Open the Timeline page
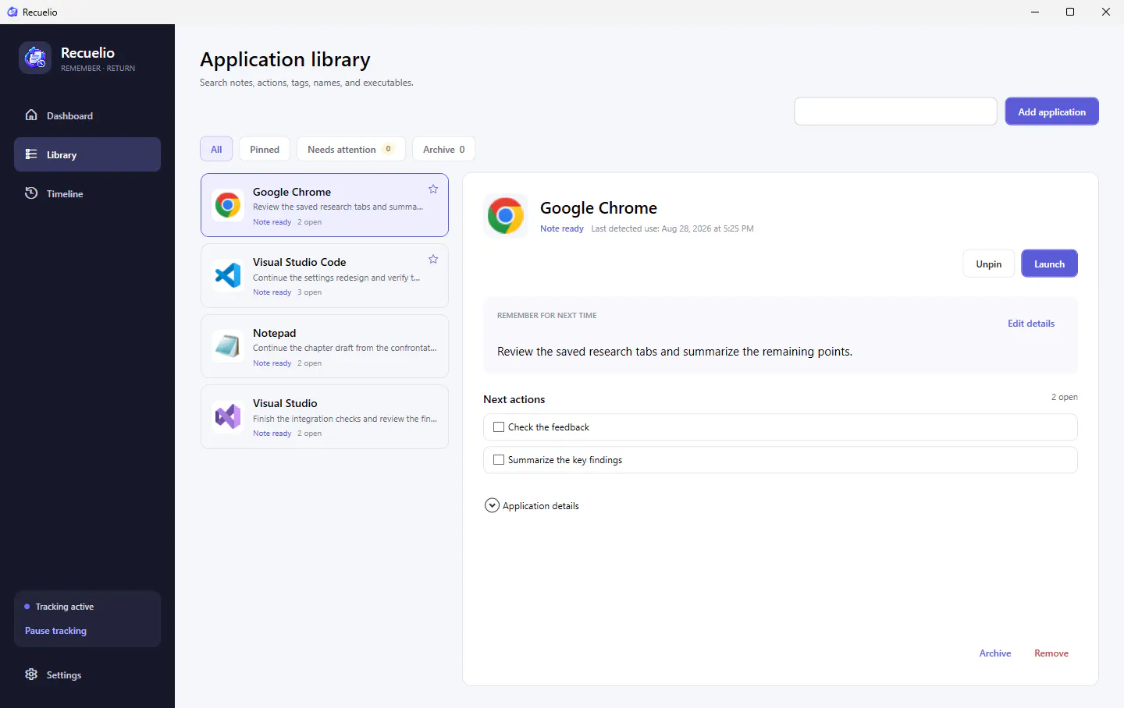The height and width of the screenshot is (708, 1124). point(87,193)
